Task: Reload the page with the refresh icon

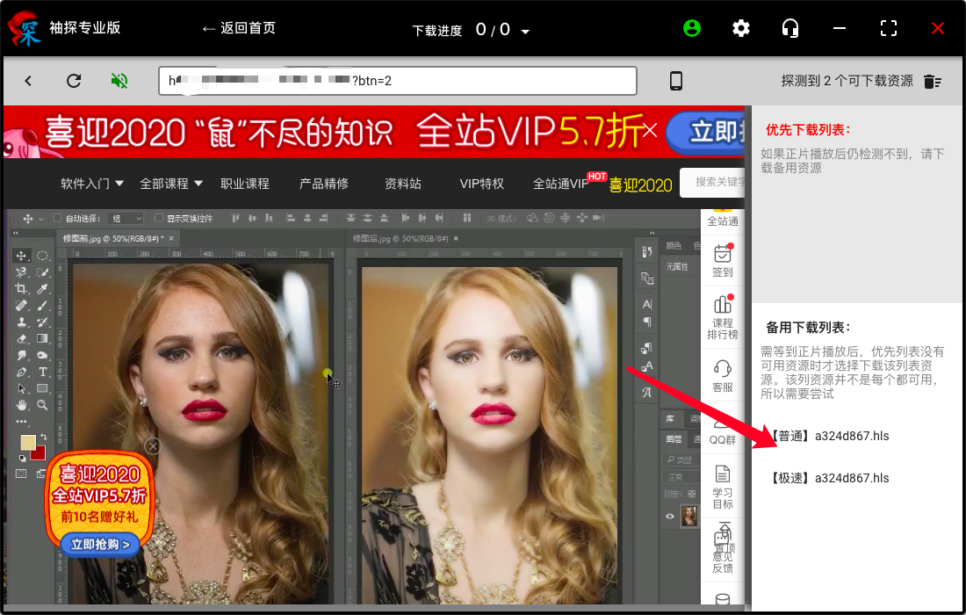Action: (x=74, y=81)
